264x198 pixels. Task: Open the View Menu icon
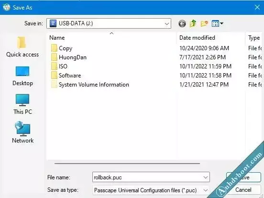click(215, 23)
